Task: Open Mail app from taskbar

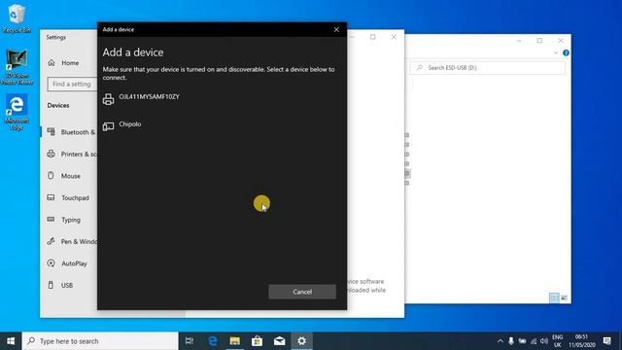Action: click(279, 341)
